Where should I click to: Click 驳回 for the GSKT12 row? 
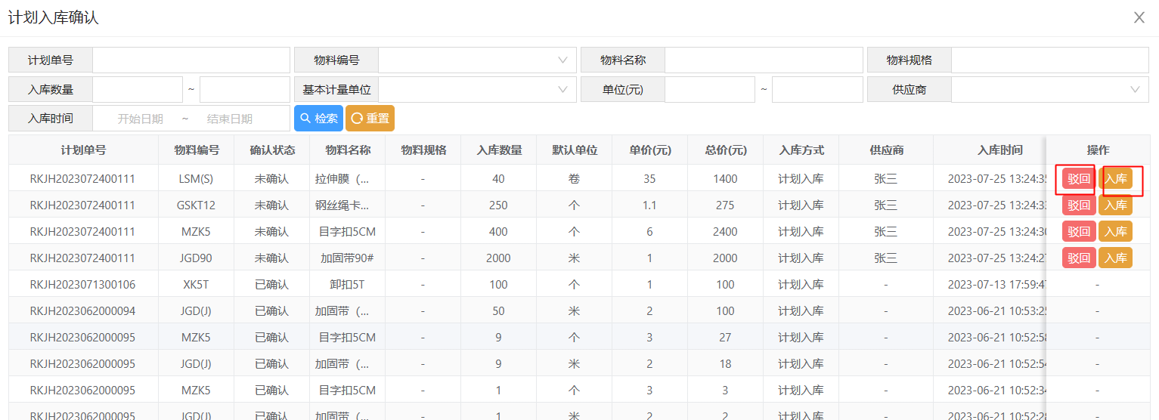(1078, 205)
